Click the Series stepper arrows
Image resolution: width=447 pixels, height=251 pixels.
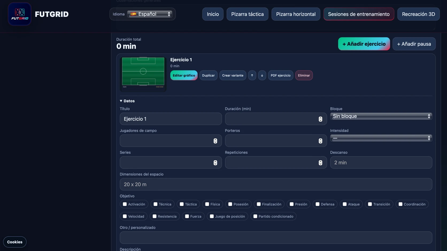coord(215,163)
